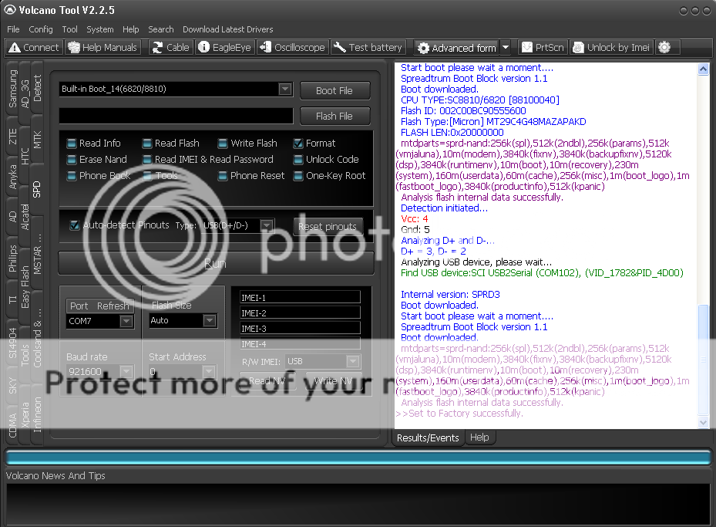The image size is (716, 527).
Task: Click the gear settings icon in toolbar
Action: pyautogui.click(x=664, y=47)
